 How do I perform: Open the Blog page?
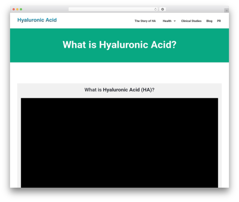click(209, 21)
